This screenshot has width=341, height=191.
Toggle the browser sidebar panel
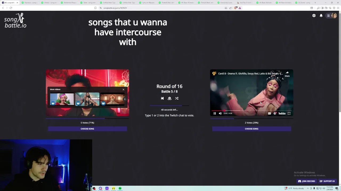tap(322, 8)
